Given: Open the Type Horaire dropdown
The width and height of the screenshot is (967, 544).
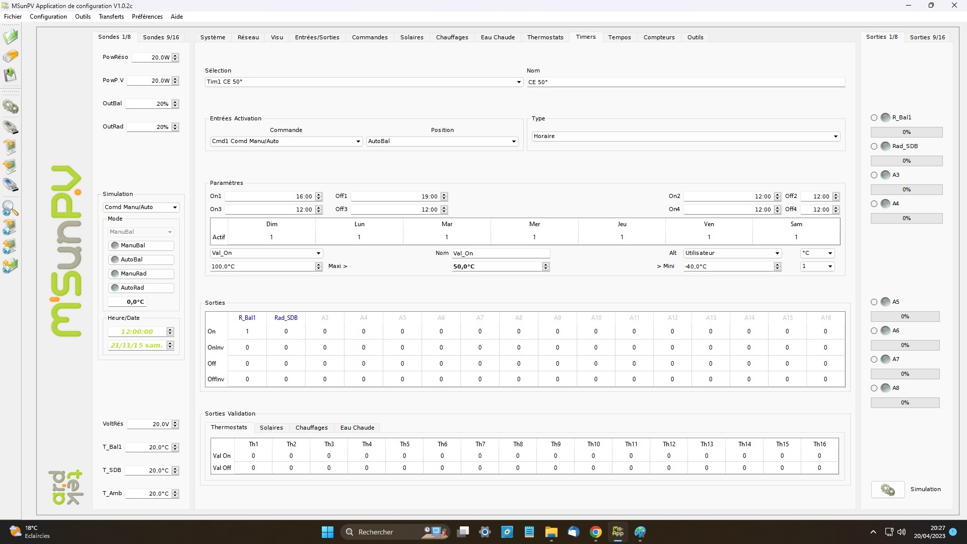Looking at the screenshot, I should tap(835, 137).
